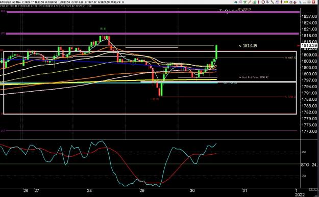Click the date label 30 on time axis
Image resolution: width=319 pixels, height=197 pixels.
[x=192, y=190]
